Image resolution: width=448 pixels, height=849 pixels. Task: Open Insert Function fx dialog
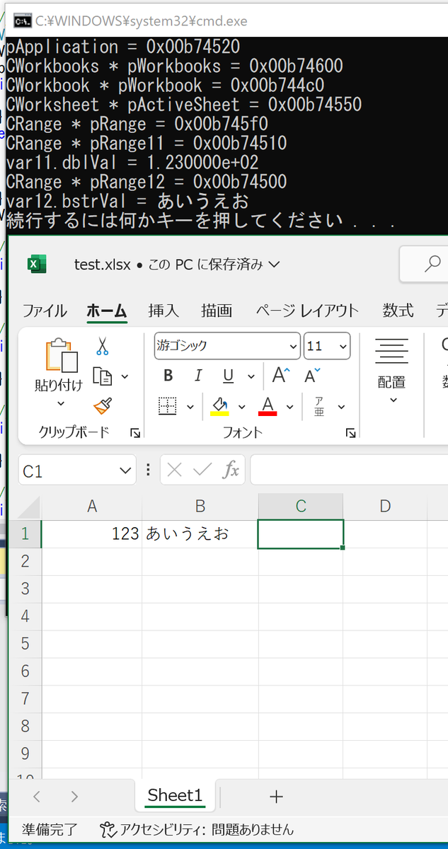click(x=231, y=470)
